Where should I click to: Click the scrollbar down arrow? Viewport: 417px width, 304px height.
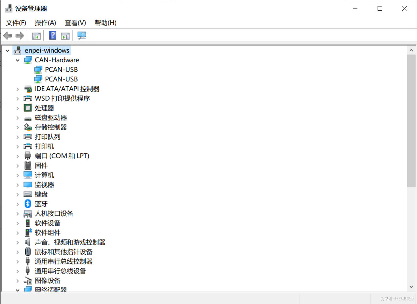411,287
